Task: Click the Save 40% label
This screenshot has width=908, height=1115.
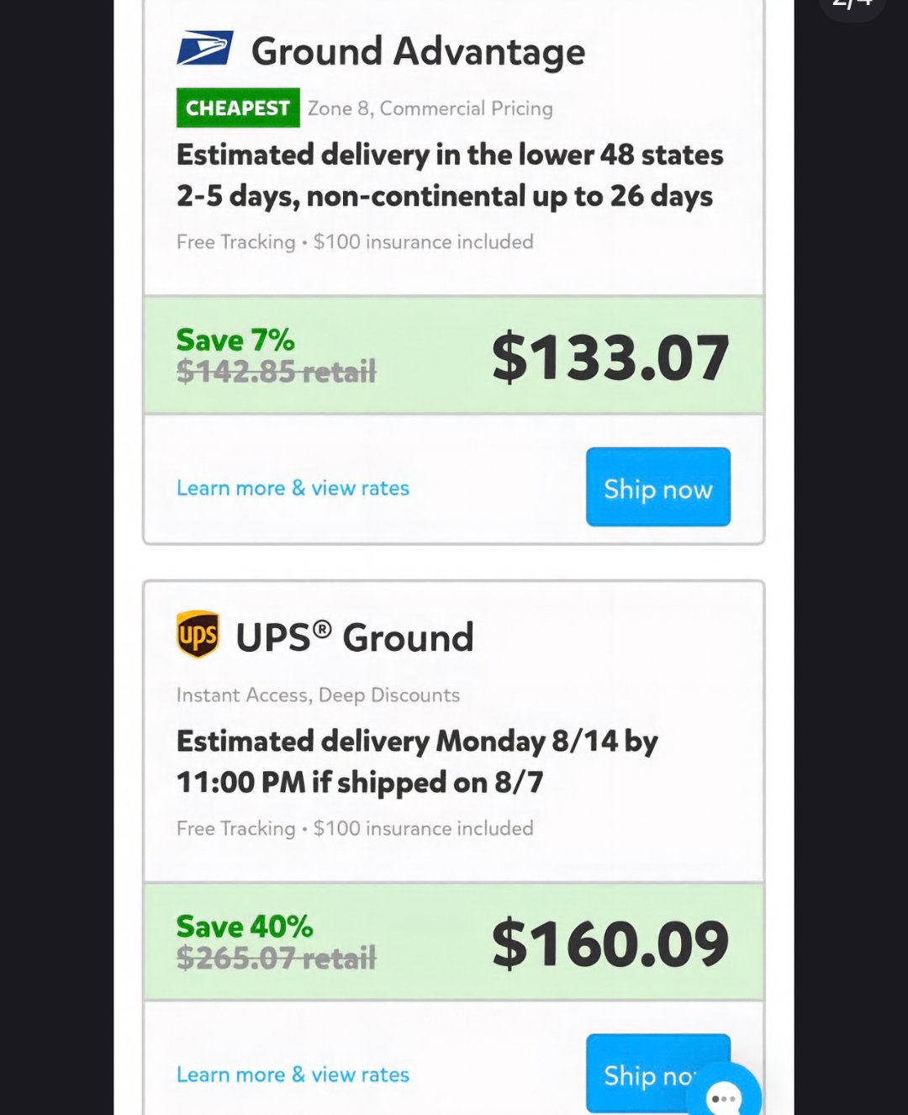Action: [245, 927]
